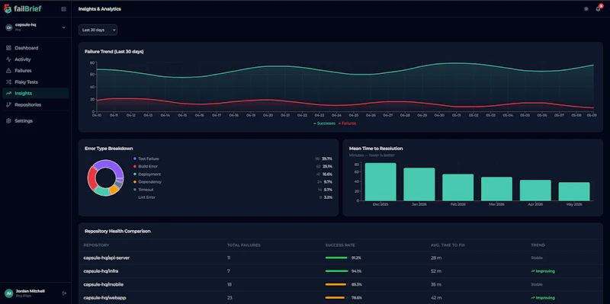Click the red Build Error legend dot
The image size is (610, 304).
click(x=135, y=166)
